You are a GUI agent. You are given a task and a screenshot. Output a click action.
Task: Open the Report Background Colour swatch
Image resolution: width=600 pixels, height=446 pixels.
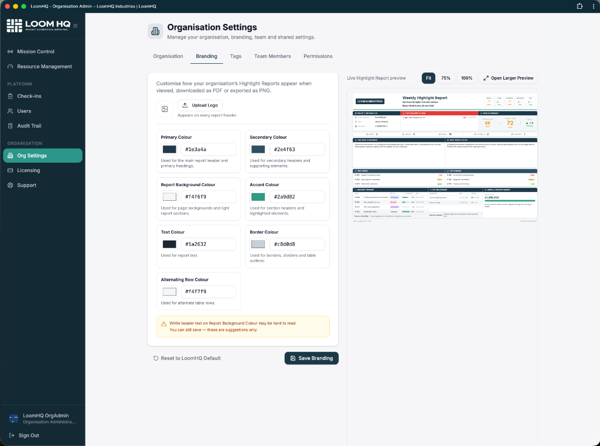pyautogui.click(x=169, y=197)
